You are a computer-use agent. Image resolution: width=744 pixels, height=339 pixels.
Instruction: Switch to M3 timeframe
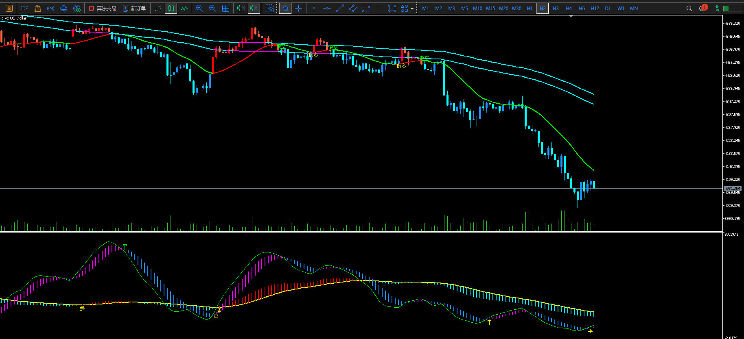[451, 8]
